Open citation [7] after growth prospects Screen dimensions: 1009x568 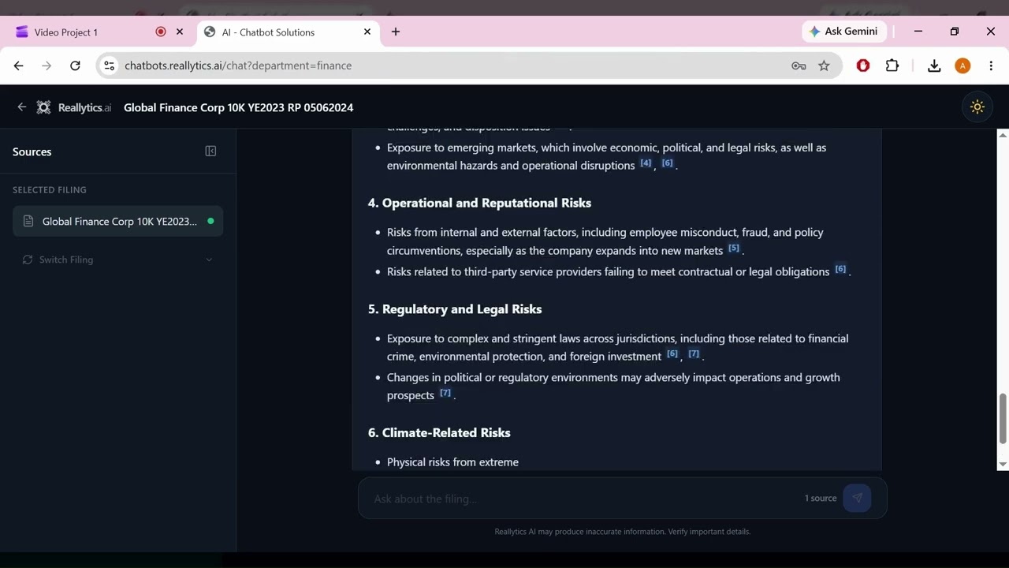445,393
